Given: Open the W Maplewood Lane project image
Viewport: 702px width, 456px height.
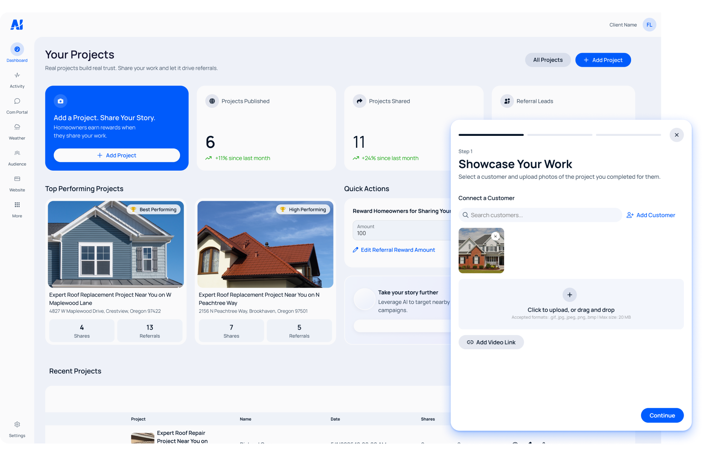Looking at the screenshot, I should [x=116, y=244].
